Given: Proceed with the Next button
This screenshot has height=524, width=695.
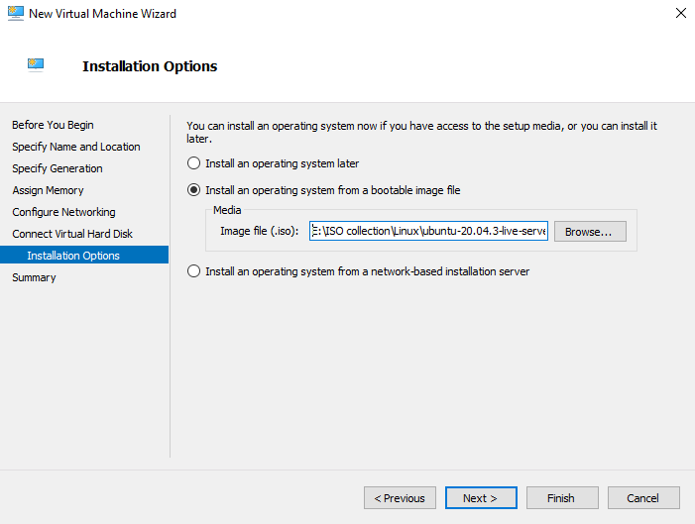Looking at the screenshot, I should point(481,498).
